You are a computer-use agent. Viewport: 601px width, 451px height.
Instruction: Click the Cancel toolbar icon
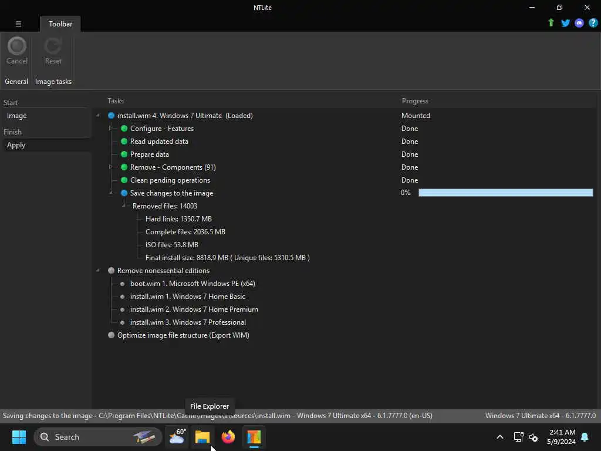pyautogui.click(x=17, y=51)
